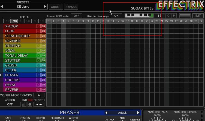Click the pattern number 12 field

coord(159,16)
